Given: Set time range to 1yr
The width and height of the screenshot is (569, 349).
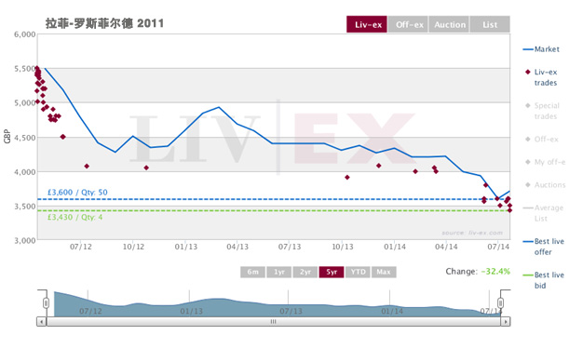Looking at the screenshot, I should click(x=278, y=272).
